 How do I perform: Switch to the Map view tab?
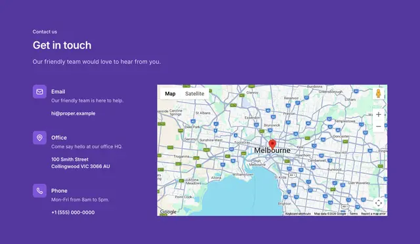(170, 94)
